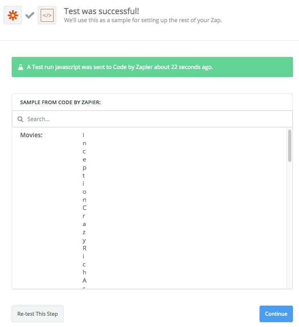Click the letter "z" in Movies value
Screen dimensions: 299x327
pos(84,232)
